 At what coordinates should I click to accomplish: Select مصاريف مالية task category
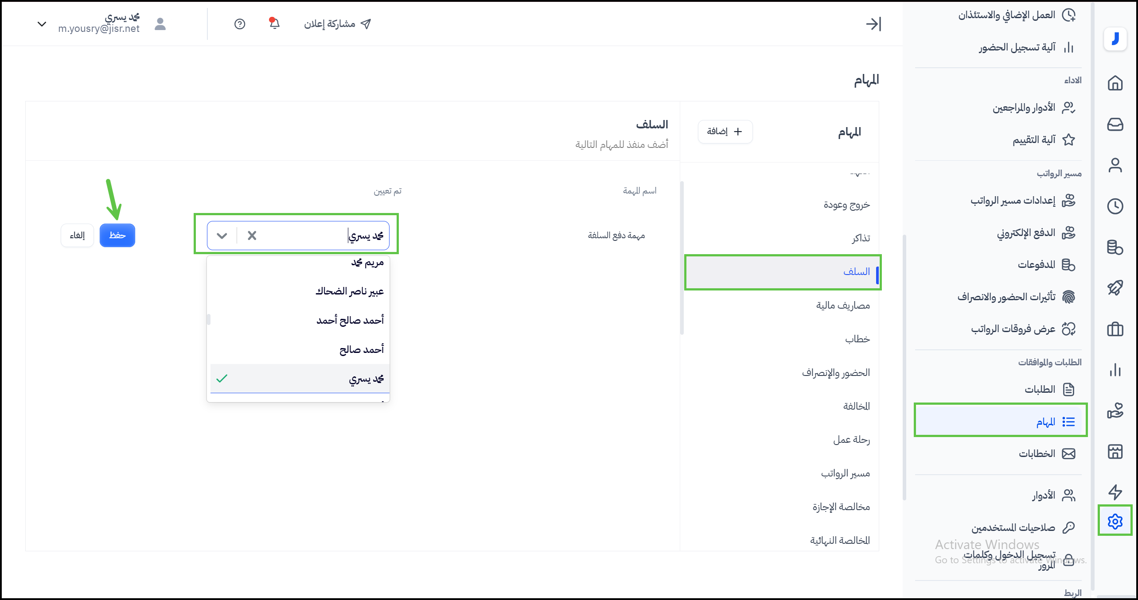click(x=843, y=306)
